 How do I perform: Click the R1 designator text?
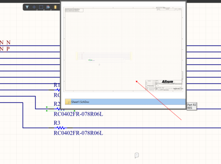(x=57, y=85)
